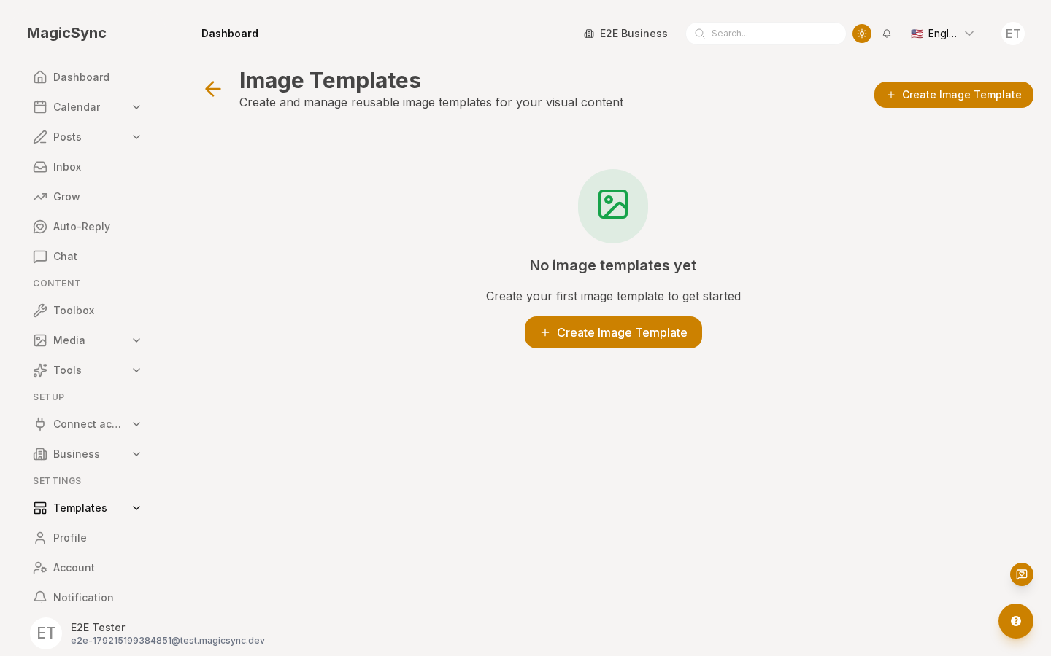The width and height of the screenshot is (1051, 656).
Task: Click the green image placeholder icon
Action: [x=613, y=205]
